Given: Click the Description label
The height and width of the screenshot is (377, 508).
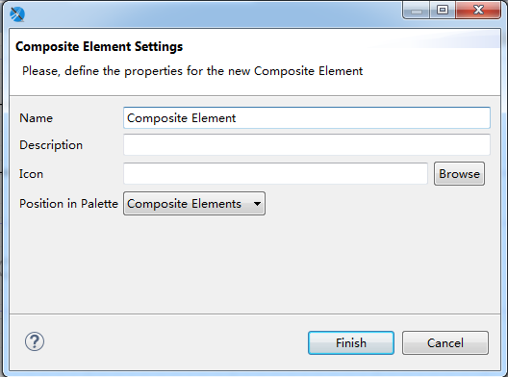Looking at the screenshot, I should point(51,145).
